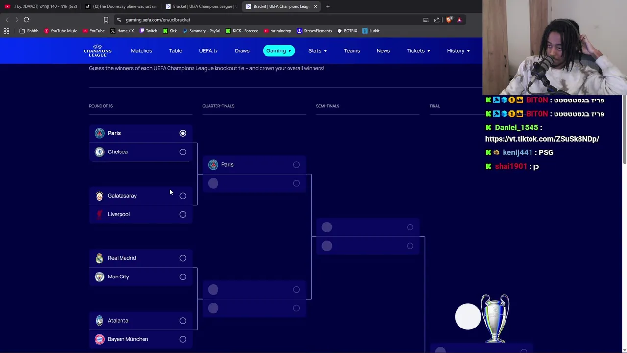627x353 pixels.
Task: Open the Draws page
Action: tap(242, 50)
